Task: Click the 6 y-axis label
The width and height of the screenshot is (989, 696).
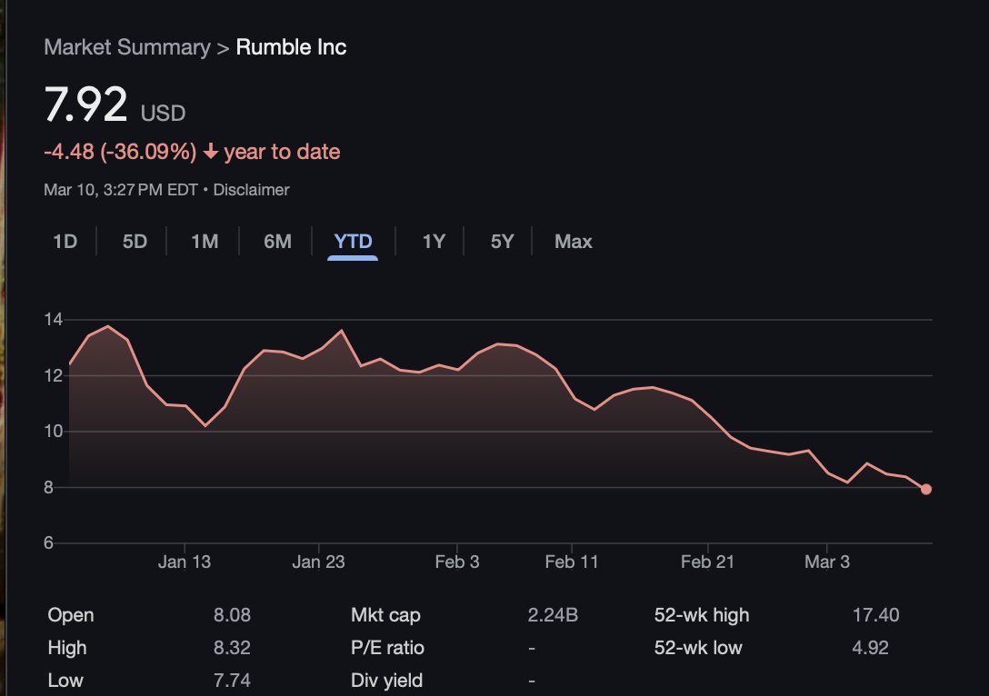Action: coord(48,542)
